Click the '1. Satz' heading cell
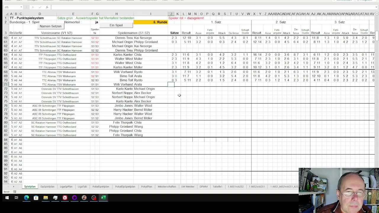Image resolution: width=379 pixels, height=213 pixels. (216, 22)
